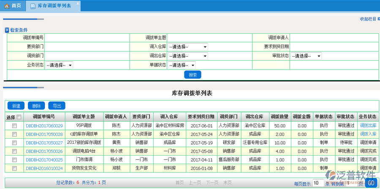This screenshot has height=189, width=380.
Task: Click the 调拨出库 status link
Action: [368, 126]
